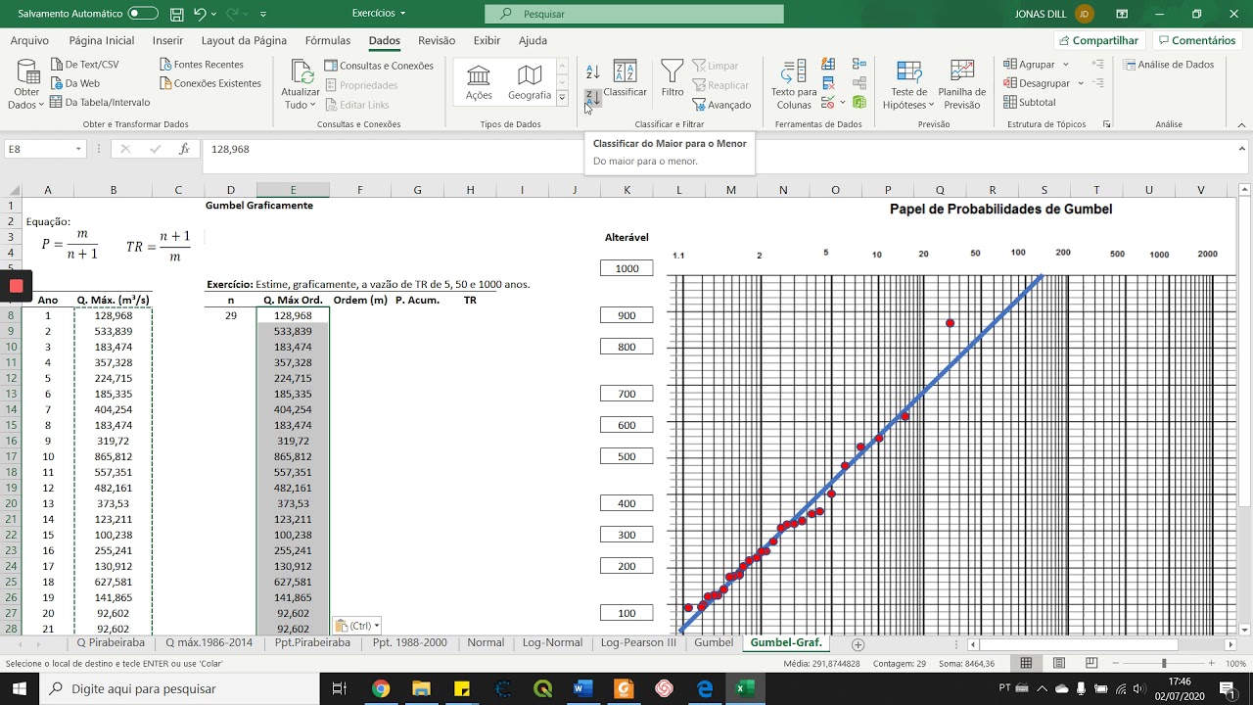Image resolution: width=1253 pixels, height=705 pixels.
Task: Switch to the Gumbel sheet tab
Action: (x=714, y=643)
